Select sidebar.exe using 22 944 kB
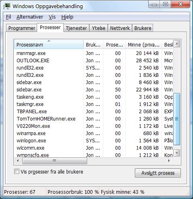 tap(93, 90)
